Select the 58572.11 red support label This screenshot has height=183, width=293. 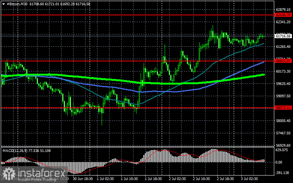pyautogui.click(x=283, y=108)
